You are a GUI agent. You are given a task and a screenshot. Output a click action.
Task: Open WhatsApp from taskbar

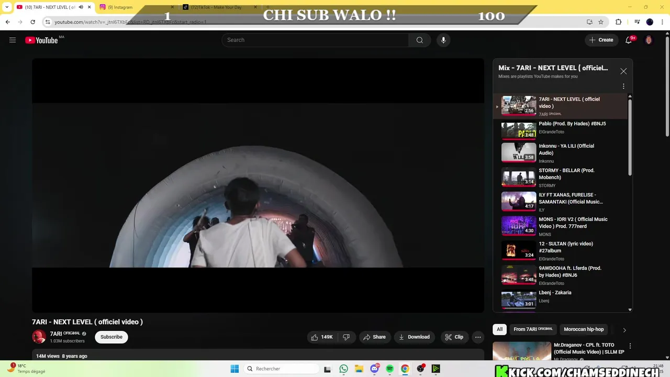[343, 369]
